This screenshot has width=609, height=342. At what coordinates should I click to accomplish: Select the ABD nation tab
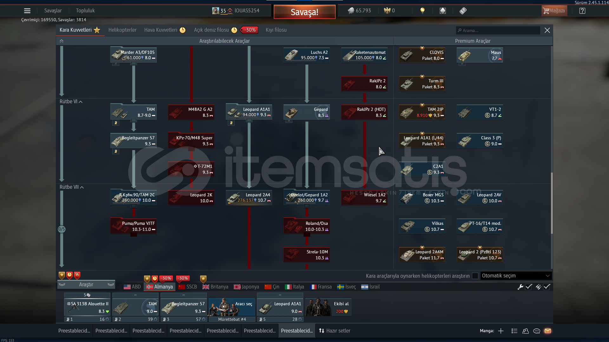132,287
